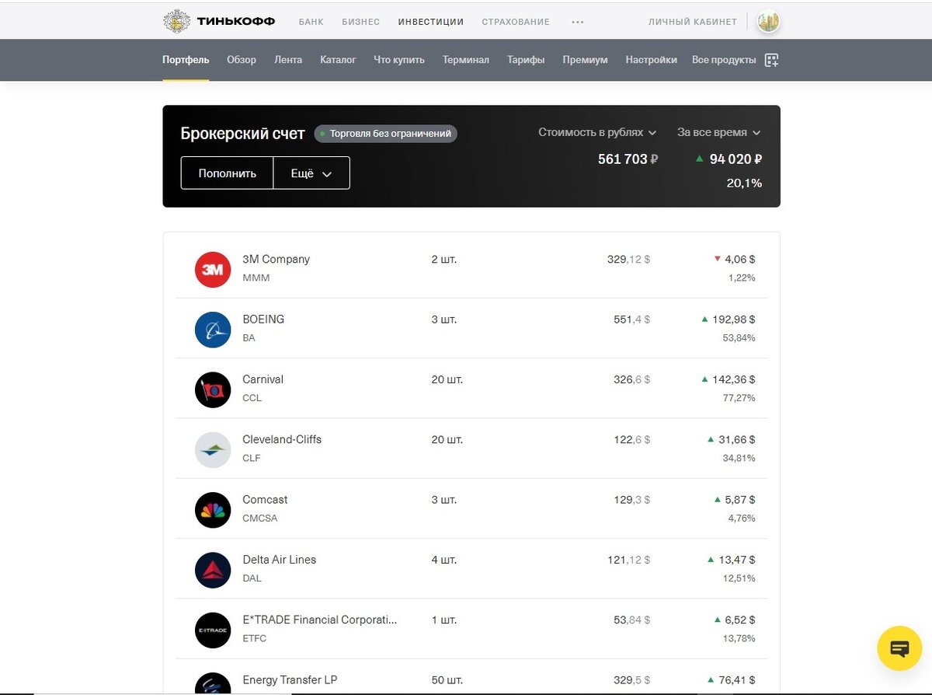The height and width of the screenshot is (695, 932).
Task: Click the Торговля без ограничений status badge
Action: 386,134
